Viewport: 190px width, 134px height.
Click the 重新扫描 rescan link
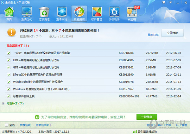point(153,35)
